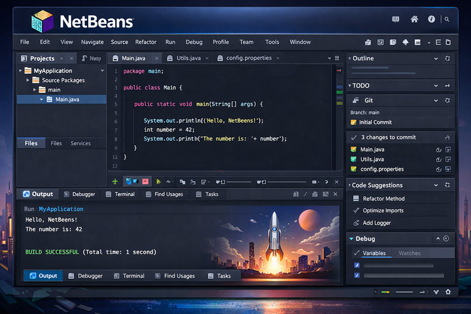Click the green run play icon
This screenshot has height=314, width=471.
pos(159,182)
